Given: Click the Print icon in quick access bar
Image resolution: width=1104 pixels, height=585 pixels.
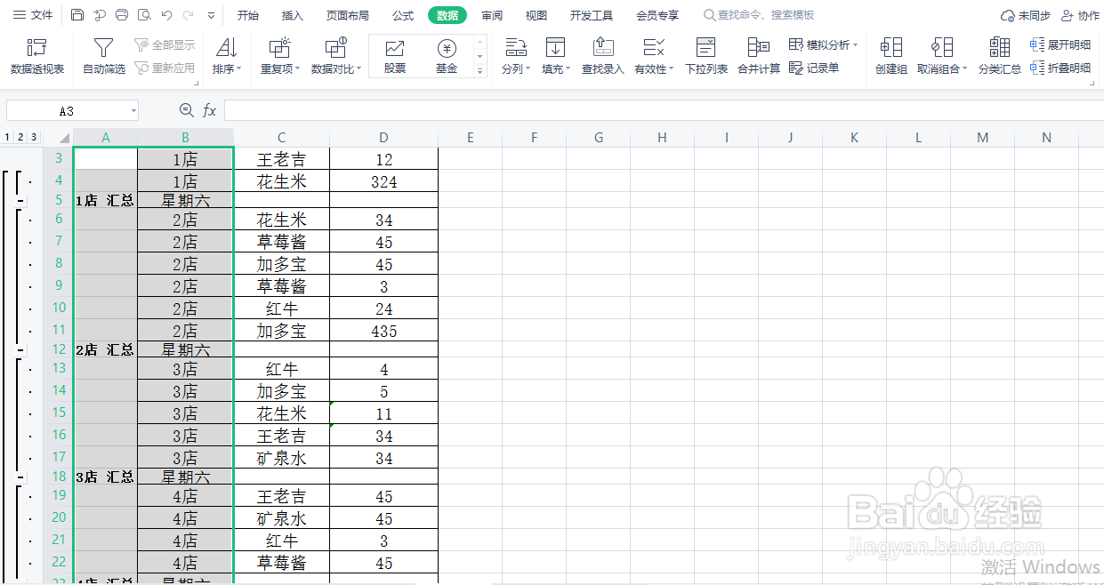Looking at the screenshot, I should 122,15.
